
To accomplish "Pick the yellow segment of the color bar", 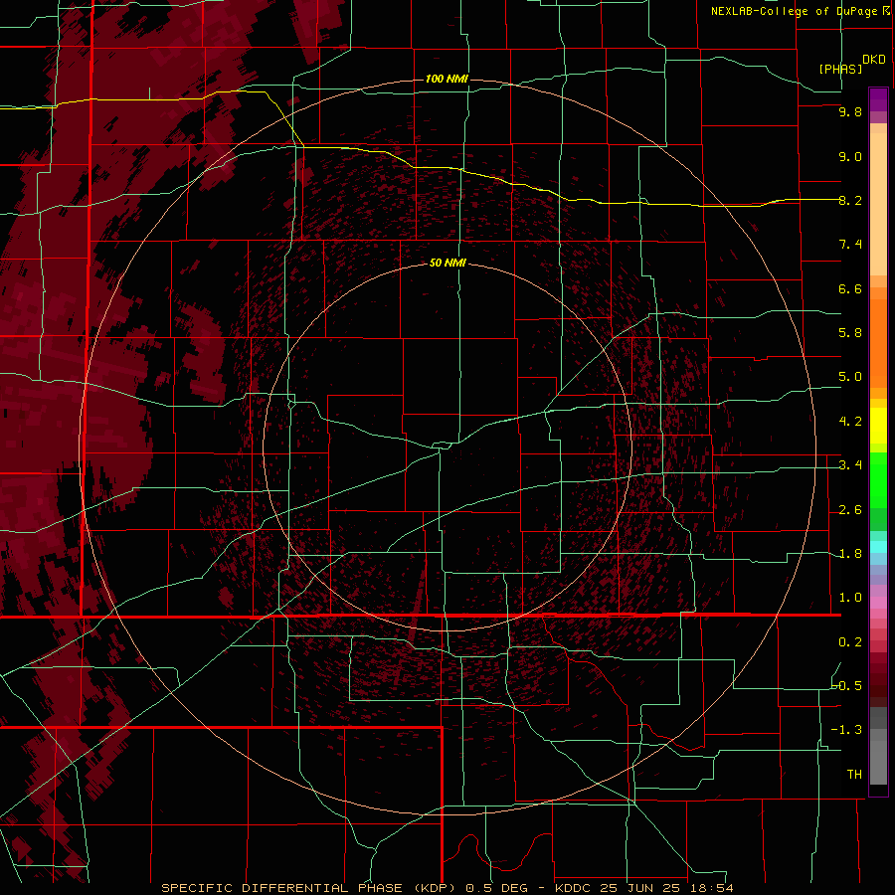I will point(878,426).
